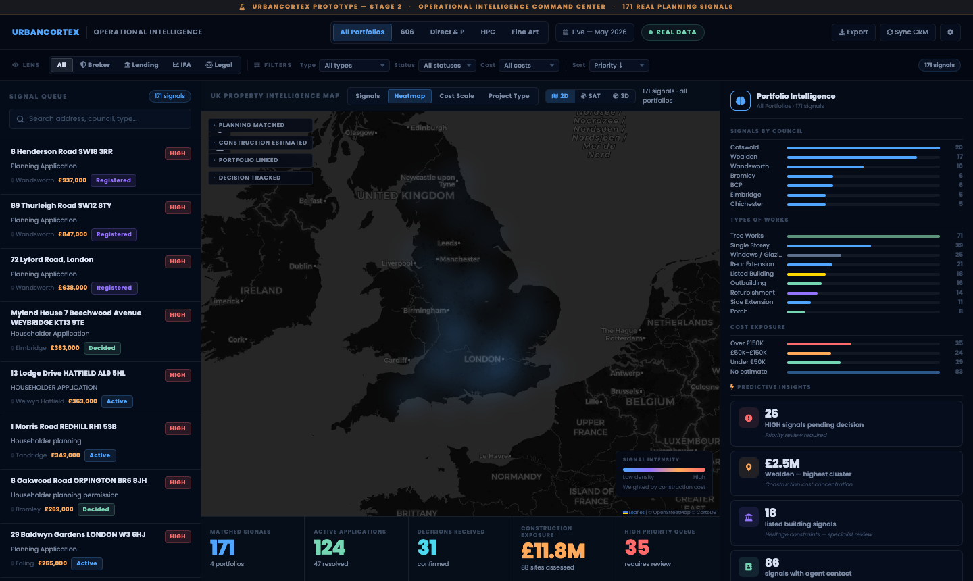This screenshot has width=973, height=581.
Task: Select the Legal lens
Action: 219,65
